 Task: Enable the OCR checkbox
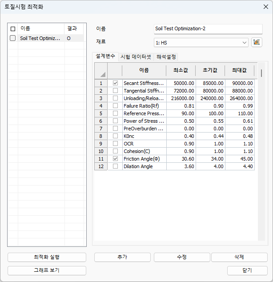tap(115, 144)
